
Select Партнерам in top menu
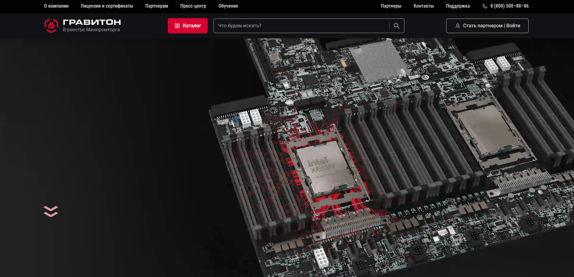click(x=157, y=6)
